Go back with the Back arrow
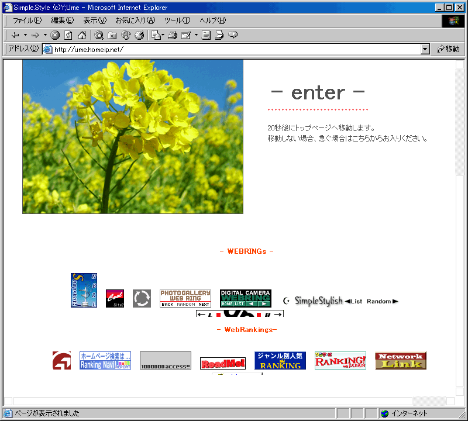 point(15,35)
